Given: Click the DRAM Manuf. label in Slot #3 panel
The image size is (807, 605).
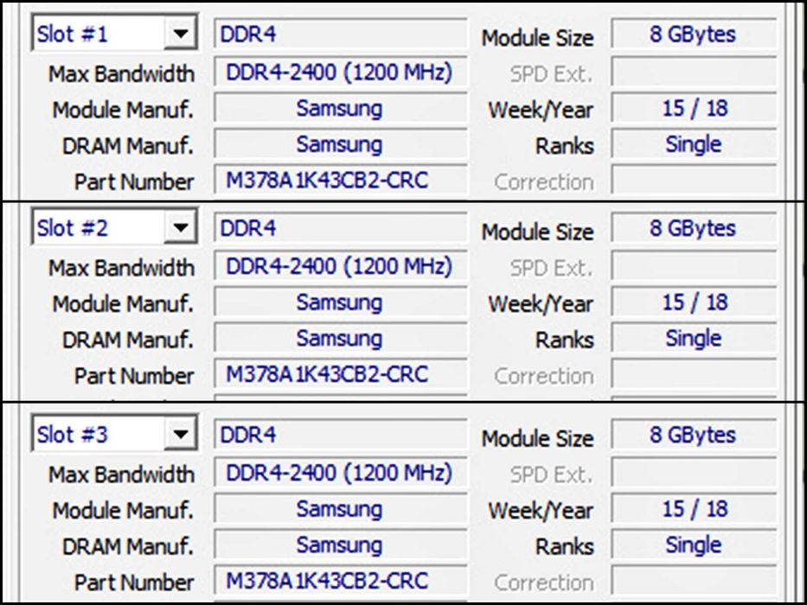Looking at the screenshot, I should [x=128, y=547].
